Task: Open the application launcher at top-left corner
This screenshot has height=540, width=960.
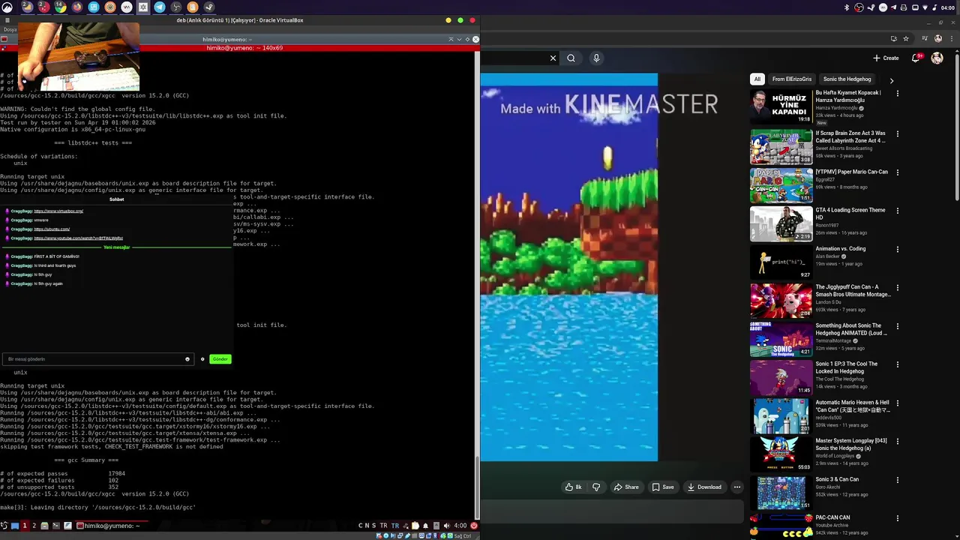Action: (7, 7)
